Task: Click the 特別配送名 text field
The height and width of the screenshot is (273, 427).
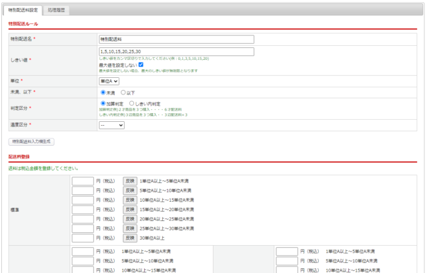Action: tap(176, 39)
